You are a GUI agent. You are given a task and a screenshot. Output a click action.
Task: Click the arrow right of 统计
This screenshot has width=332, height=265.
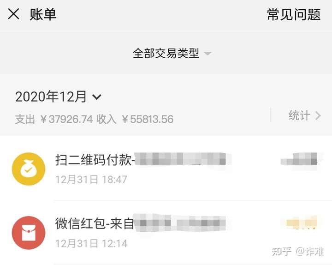(318, 116)
